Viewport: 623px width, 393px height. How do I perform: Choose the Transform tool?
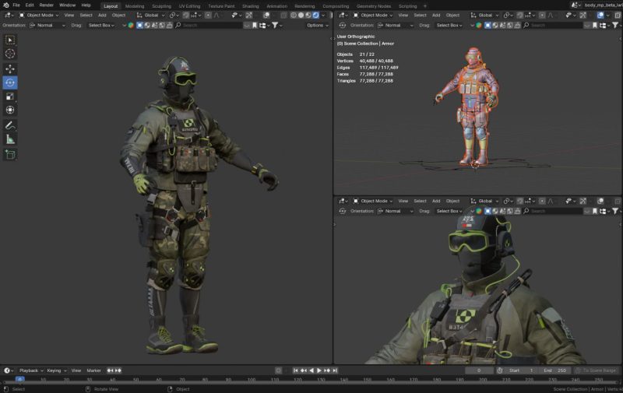coord(10,111)
